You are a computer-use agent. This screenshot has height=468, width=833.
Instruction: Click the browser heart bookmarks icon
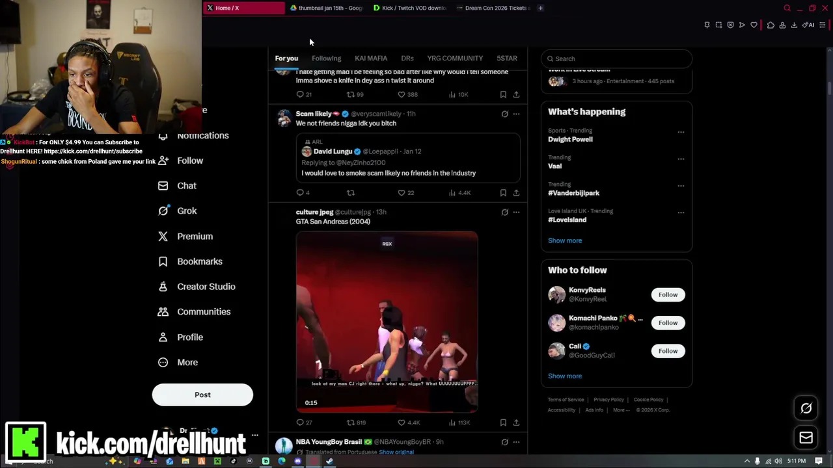point(754,25)
